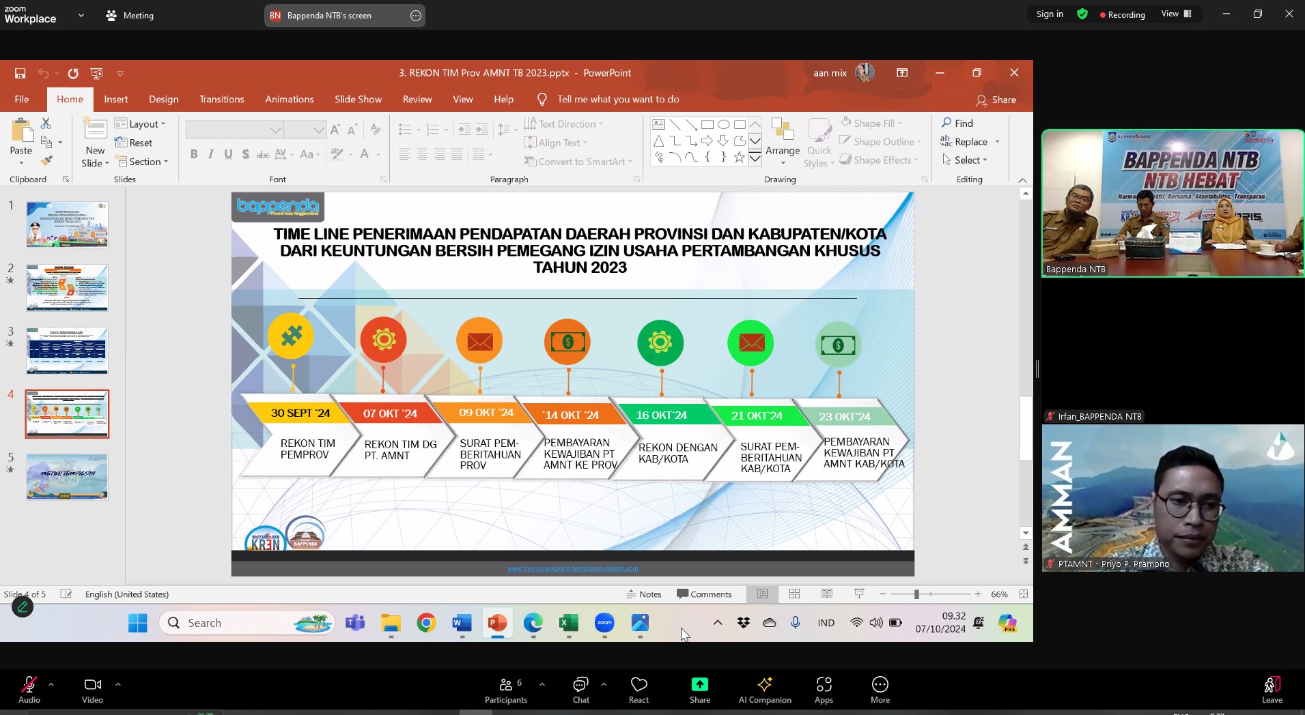Open AI Companion

(764, 689)
